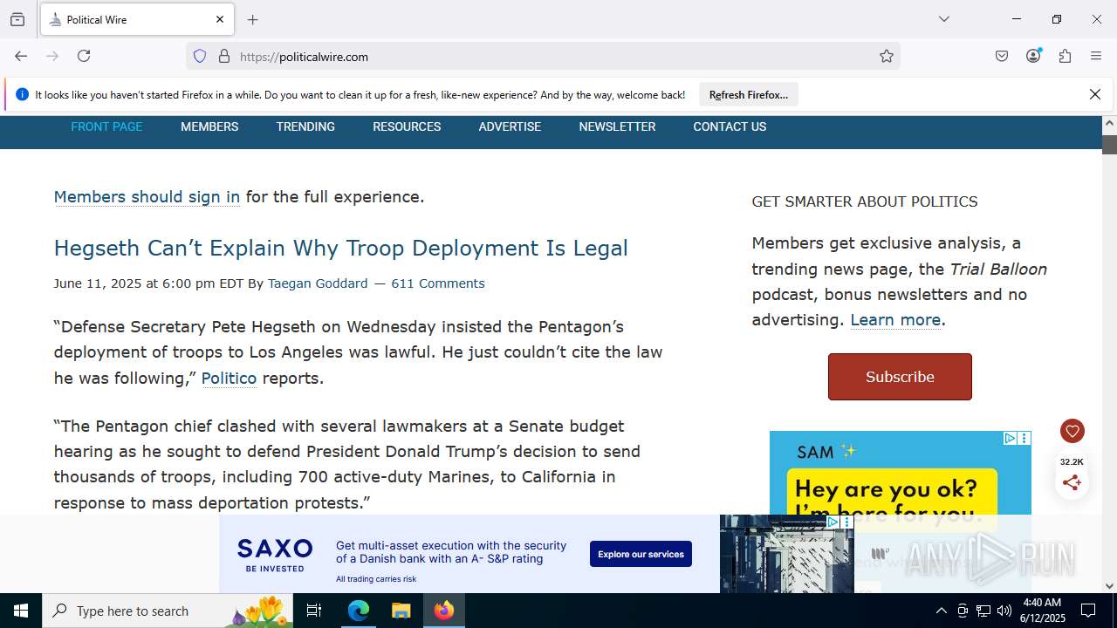Image resolution: width=1117 pixels, height=628 pixels.
Task: Open author Taegan Goddard link
Action: 318,283
